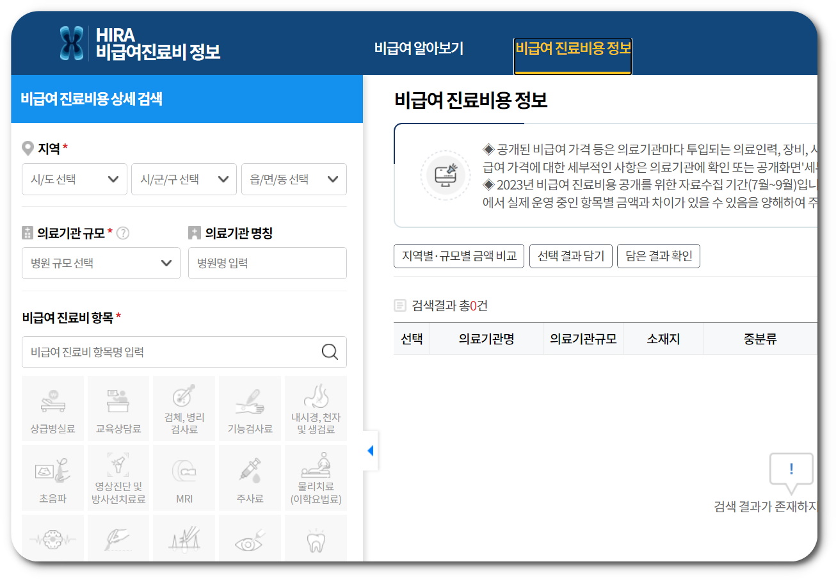This screenshot has height=580, width=836.
Task: Select the 상급병실료 category icon
Action: (x=52, y=408)
